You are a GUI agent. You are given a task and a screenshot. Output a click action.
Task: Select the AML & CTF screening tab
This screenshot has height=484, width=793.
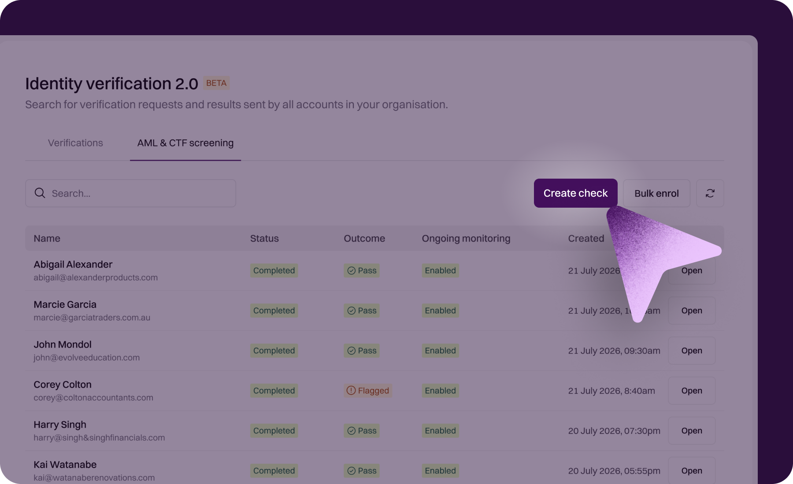pyautogui.click(x=185, y=143)
